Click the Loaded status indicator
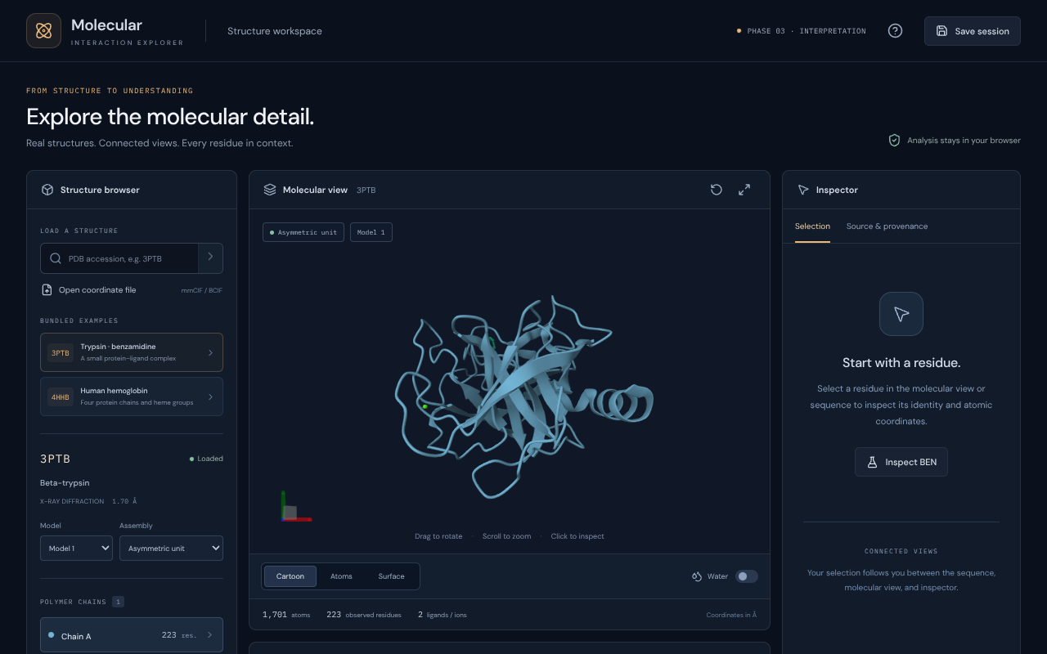The height and width of the screenshot is (654, 1047). pos(206,459)
